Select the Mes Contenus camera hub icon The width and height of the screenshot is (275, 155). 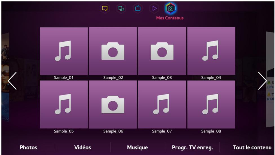(170, 8)
